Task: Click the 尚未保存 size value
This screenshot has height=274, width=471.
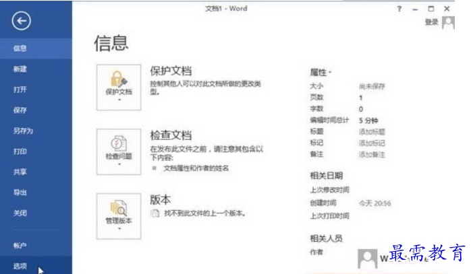Action: pyautogui.click(x=372, y=87)
